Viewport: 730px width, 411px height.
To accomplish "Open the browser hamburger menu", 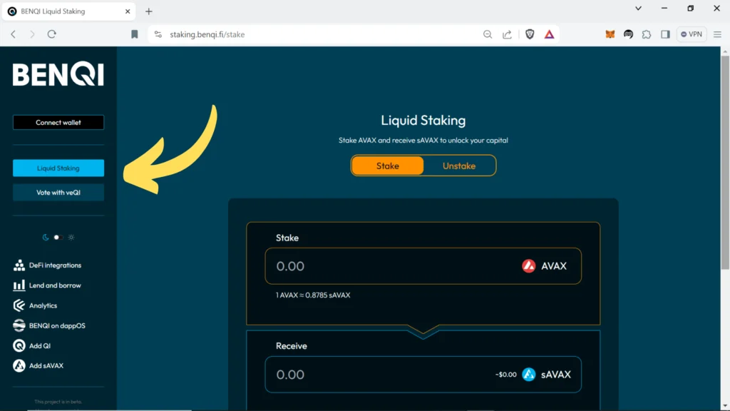I will 718,34.
